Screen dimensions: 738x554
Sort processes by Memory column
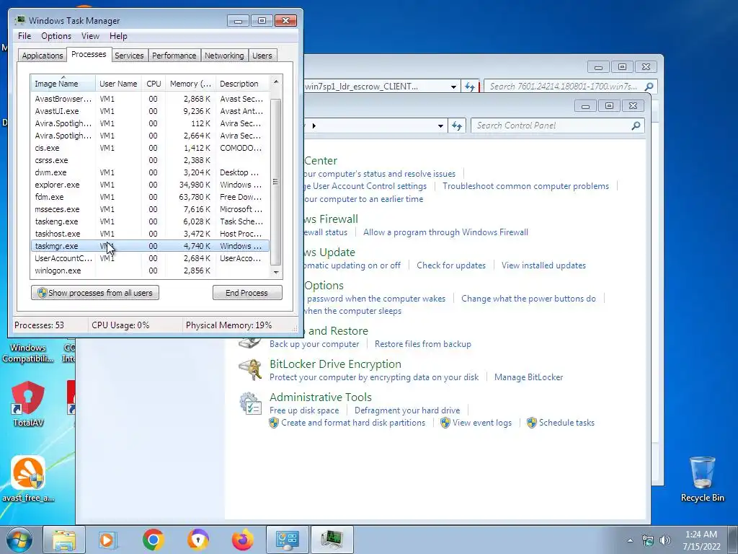[x=190, y=84]
